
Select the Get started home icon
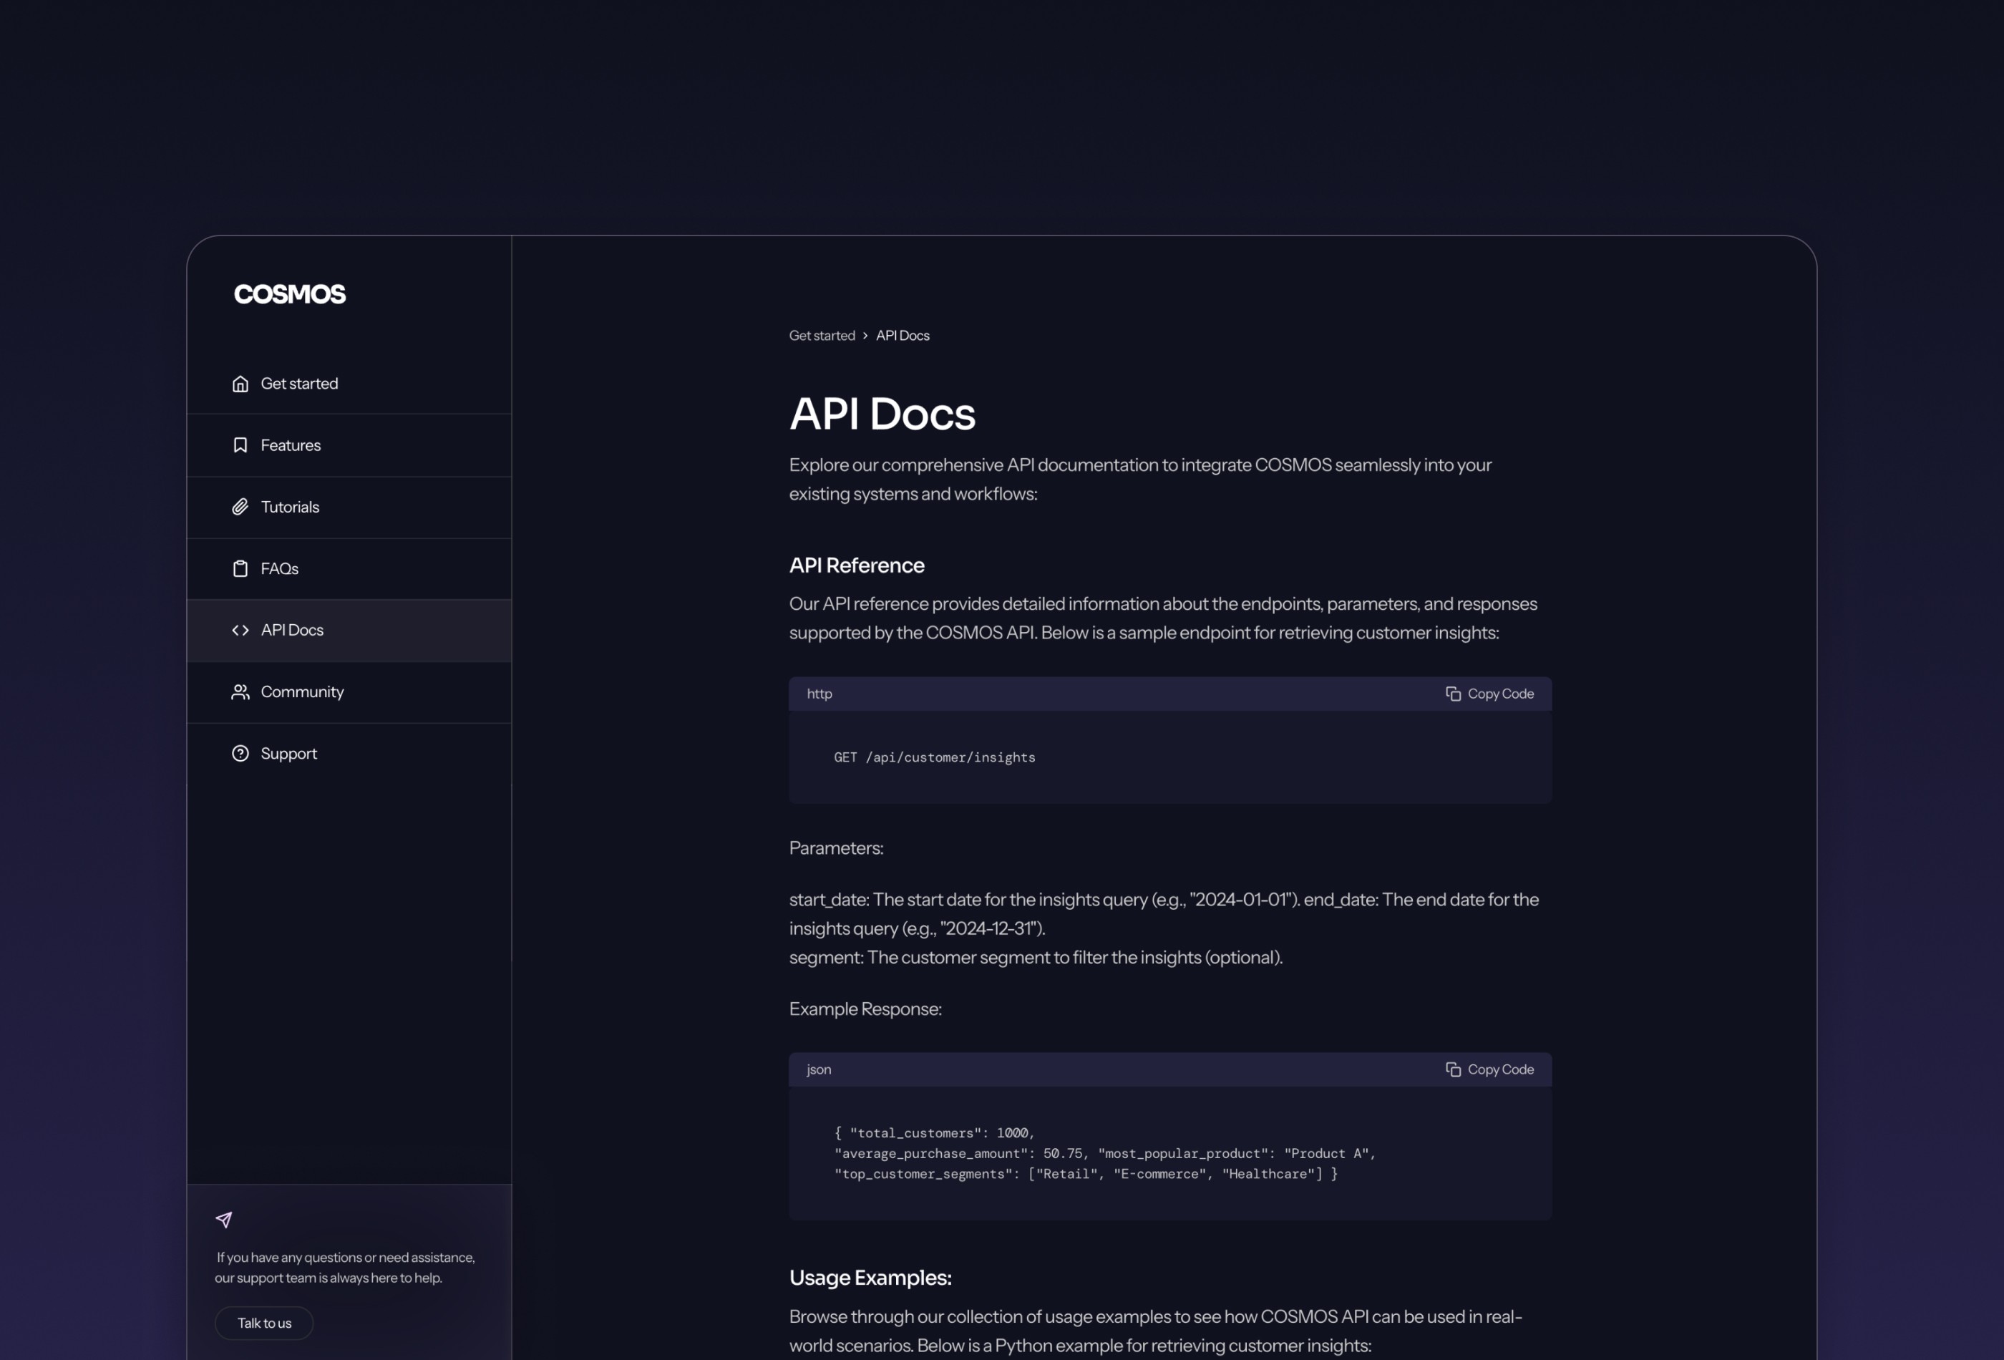[x=240, y=383]
